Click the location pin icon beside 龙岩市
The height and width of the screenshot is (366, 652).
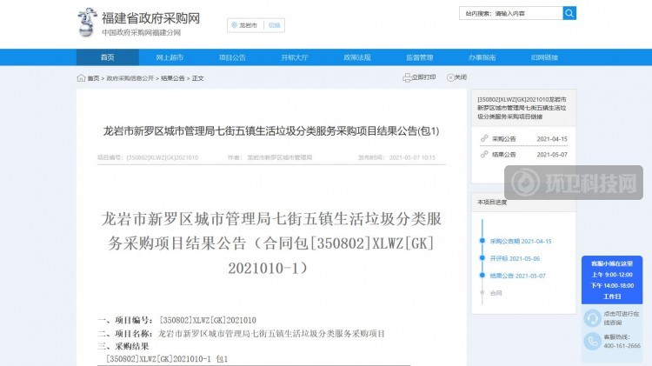[x=234, y=25]
